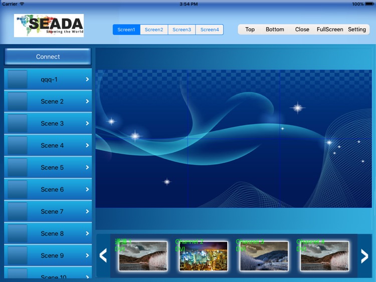Select the Scene 3 label
This screenshot has height=282, width=376.
52,123
